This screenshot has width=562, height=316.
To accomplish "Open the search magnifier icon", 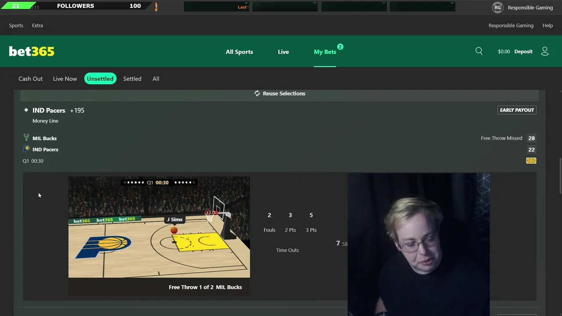I will pos(479,51).
